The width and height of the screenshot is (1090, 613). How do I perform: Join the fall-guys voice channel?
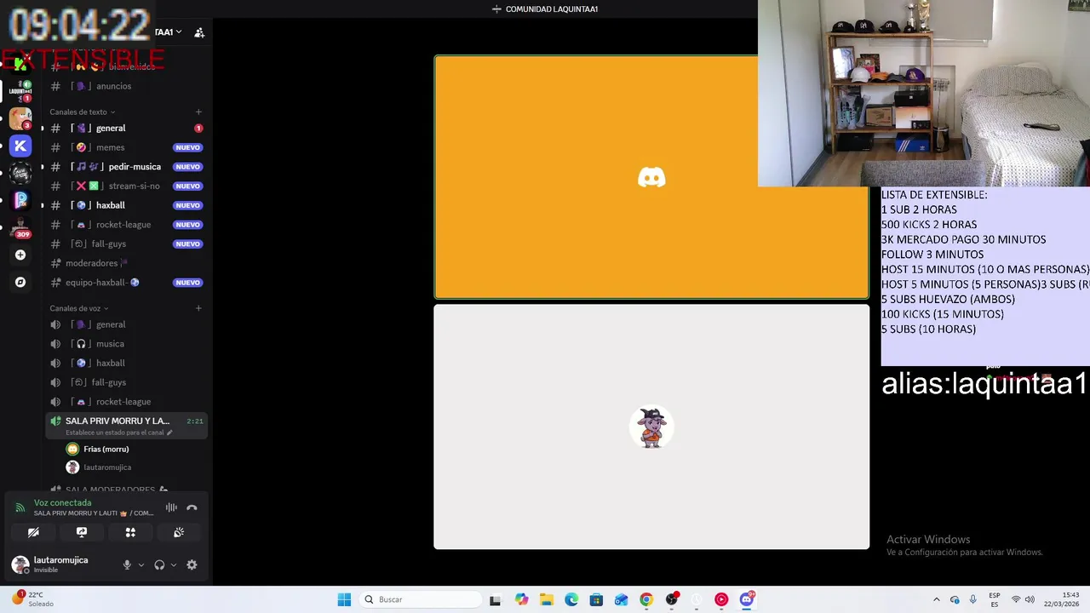126,382
